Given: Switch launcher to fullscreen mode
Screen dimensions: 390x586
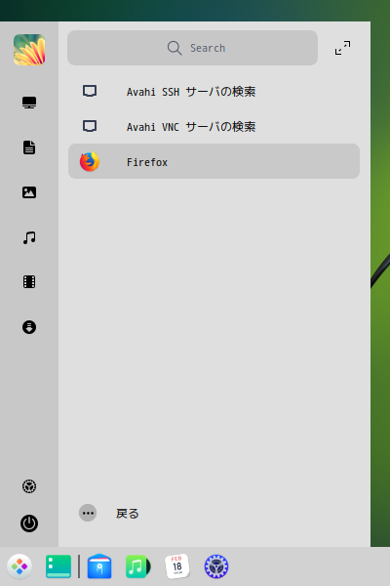Looking at the screenshot, I should (342, 48).
